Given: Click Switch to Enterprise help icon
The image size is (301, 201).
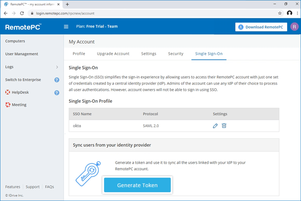Looking at the screenshot, I should pos(57,80).
